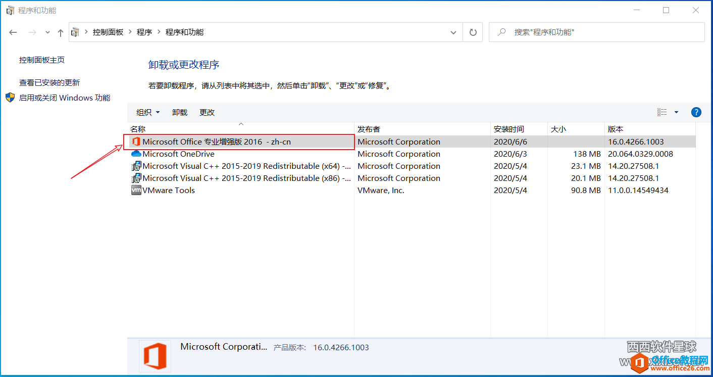Sort by the 名称 column header
The image size is (713, 377).
(x=241, y=129)
